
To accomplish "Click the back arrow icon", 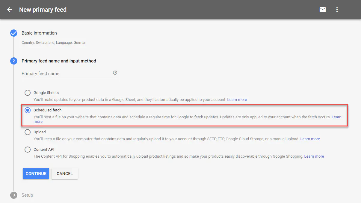I will click(x=10, y=10).
